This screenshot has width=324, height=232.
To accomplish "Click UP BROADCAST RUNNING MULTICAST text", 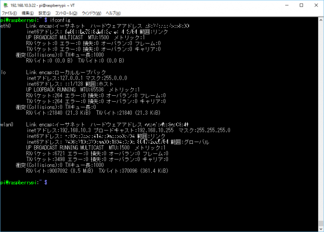I will [x=65, y=147].
